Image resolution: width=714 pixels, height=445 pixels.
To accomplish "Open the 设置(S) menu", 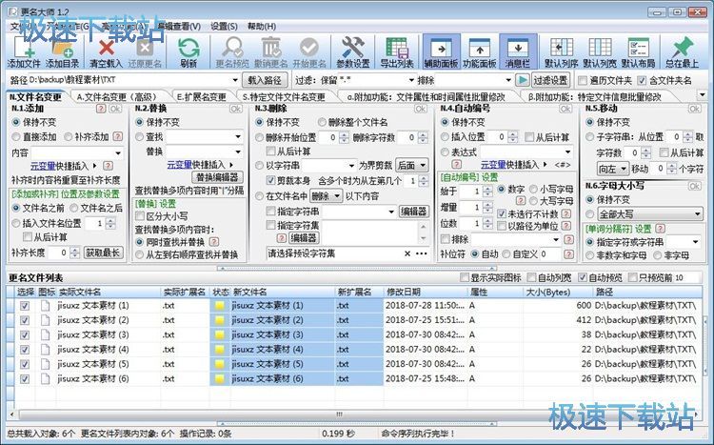I will tap(224, 27).
